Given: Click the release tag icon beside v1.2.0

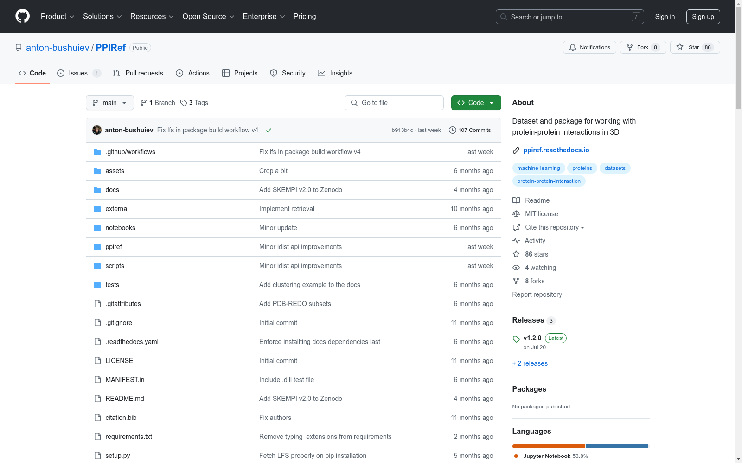Looking at the screenshot, I should [x=516, y=339].
